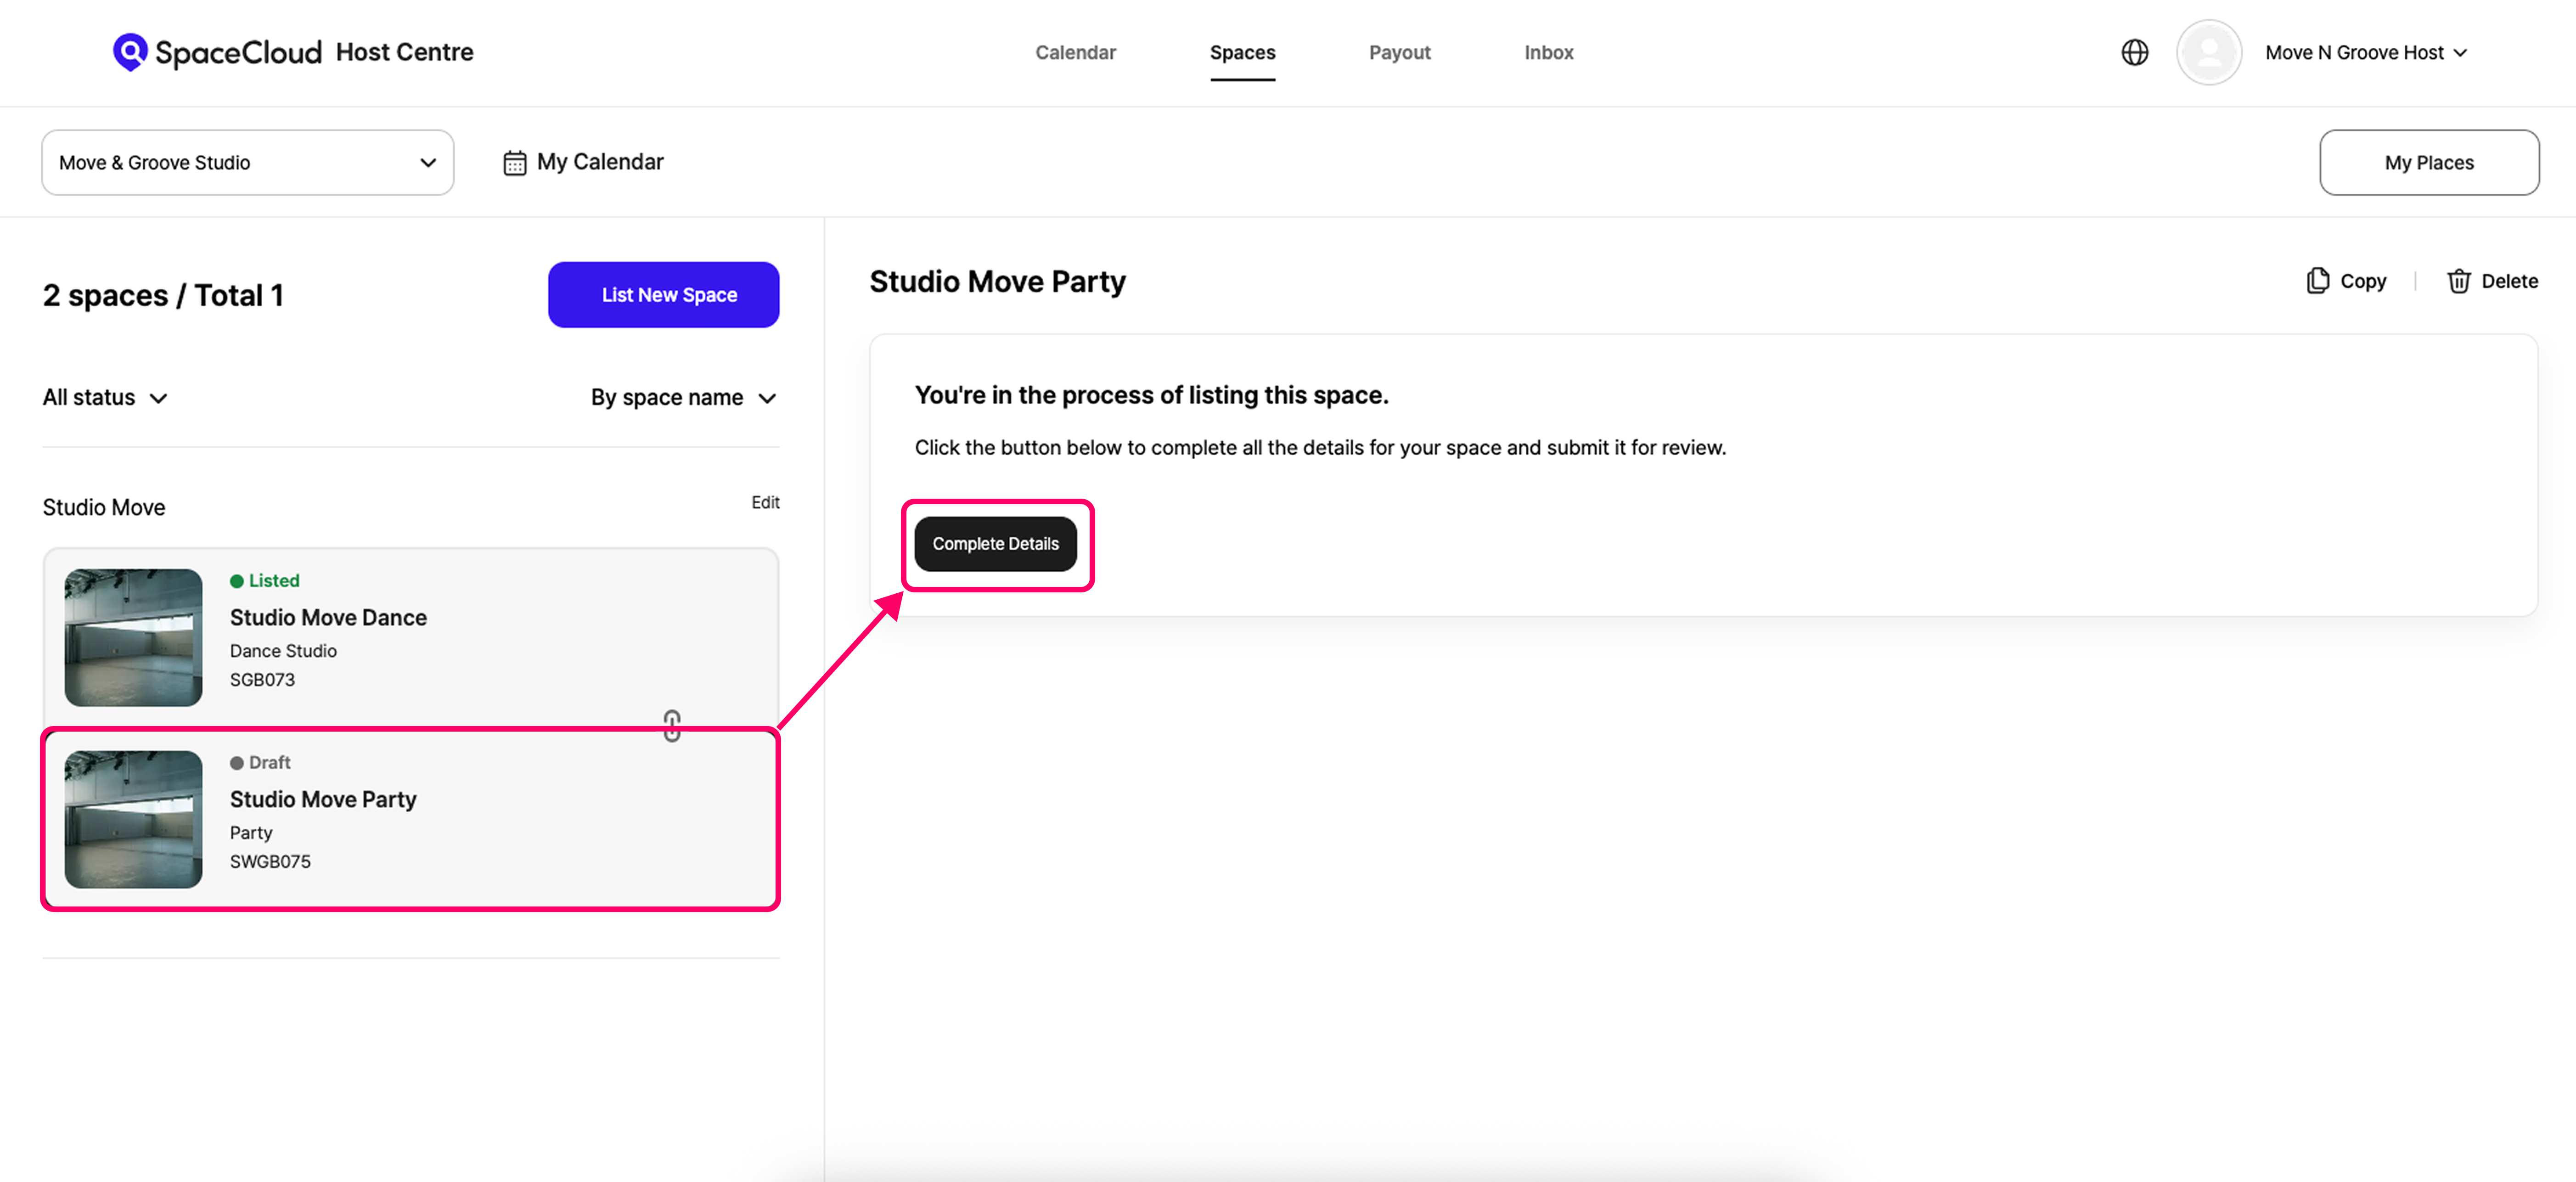
Task: Click the user avatar icon
Action: click(x=2208, y=52)
